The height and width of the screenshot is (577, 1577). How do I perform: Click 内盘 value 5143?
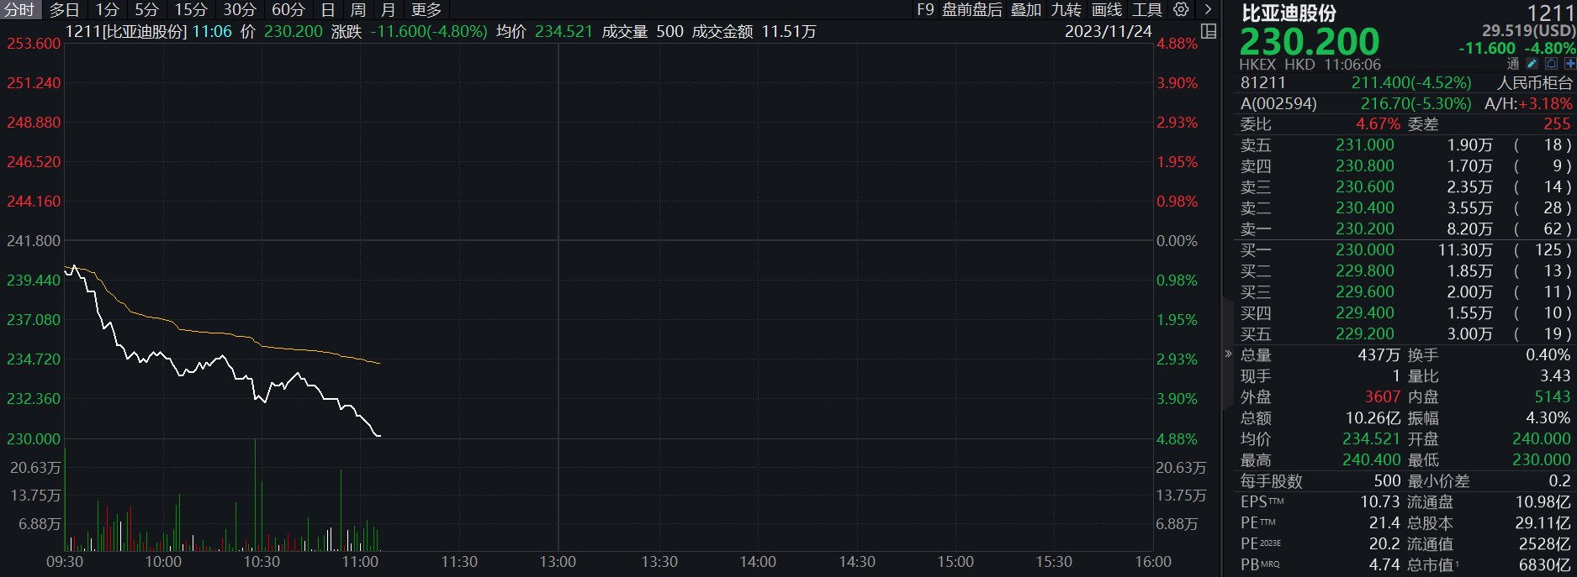click(1553, 397)
